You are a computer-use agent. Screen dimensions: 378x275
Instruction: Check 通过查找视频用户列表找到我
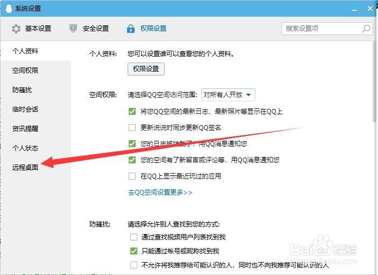coord(134,237)
